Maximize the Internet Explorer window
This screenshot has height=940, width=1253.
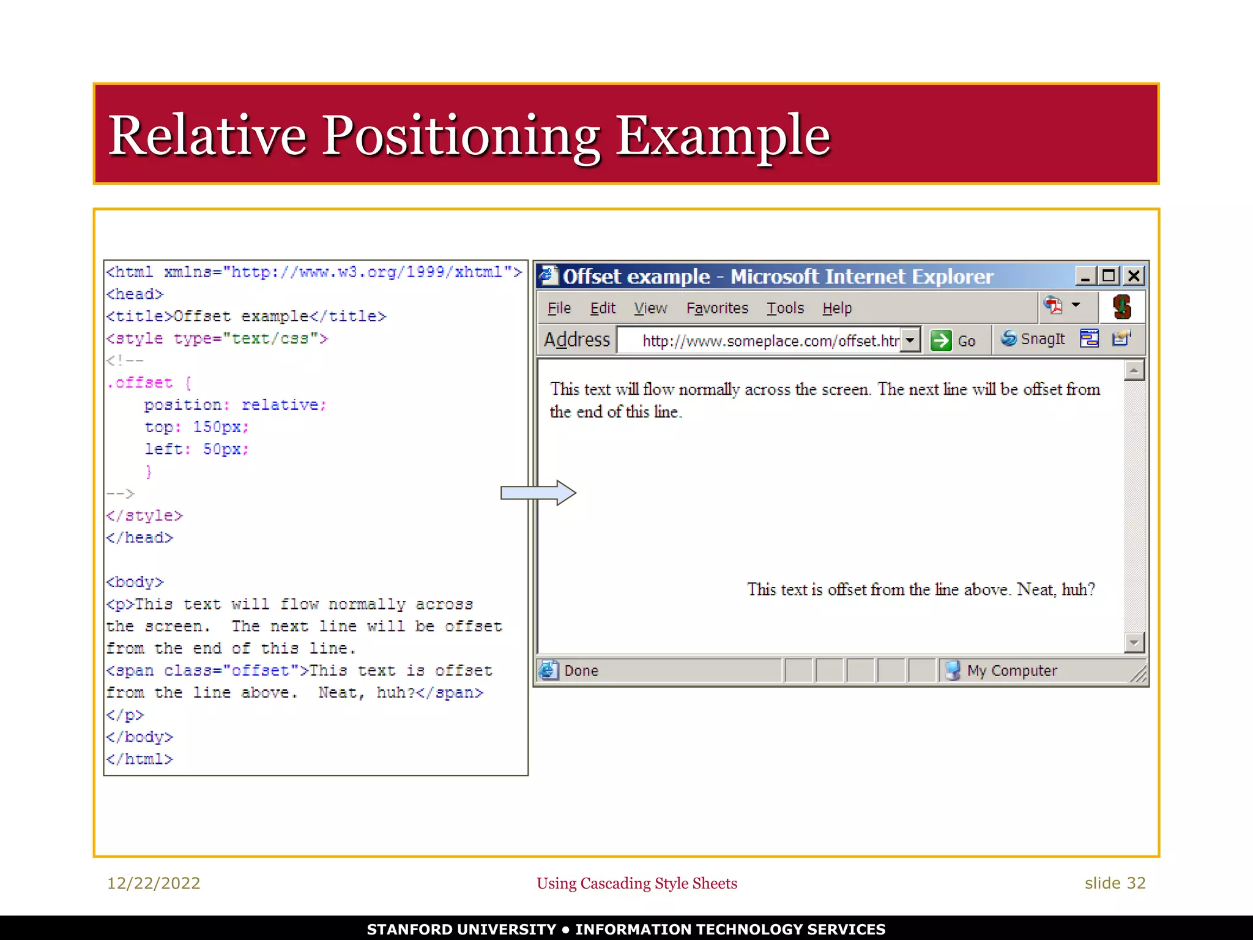1109,276
